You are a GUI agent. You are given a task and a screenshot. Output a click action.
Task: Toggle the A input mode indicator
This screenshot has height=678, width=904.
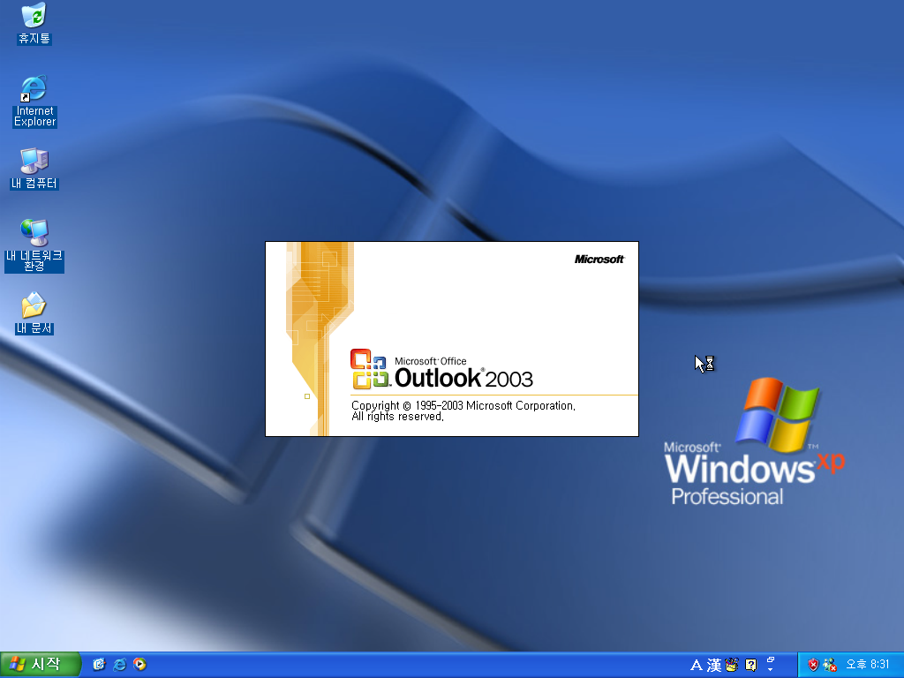pyautogui.click(x=698, y=665)
